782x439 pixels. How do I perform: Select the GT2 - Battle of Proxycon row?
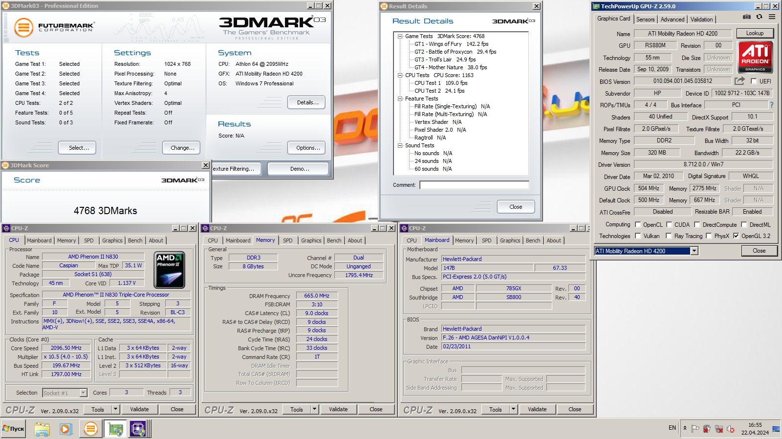pyautogui.click(x=455, y=52)
